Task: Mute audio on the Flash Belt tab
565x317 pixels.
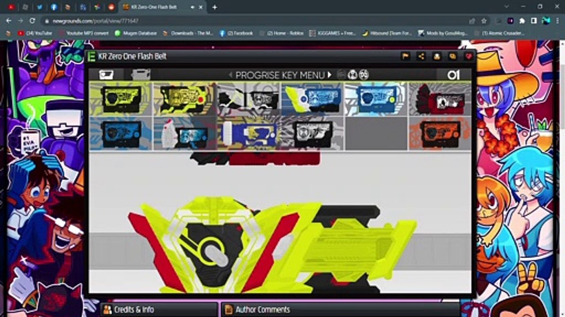Action: (192, 7)
